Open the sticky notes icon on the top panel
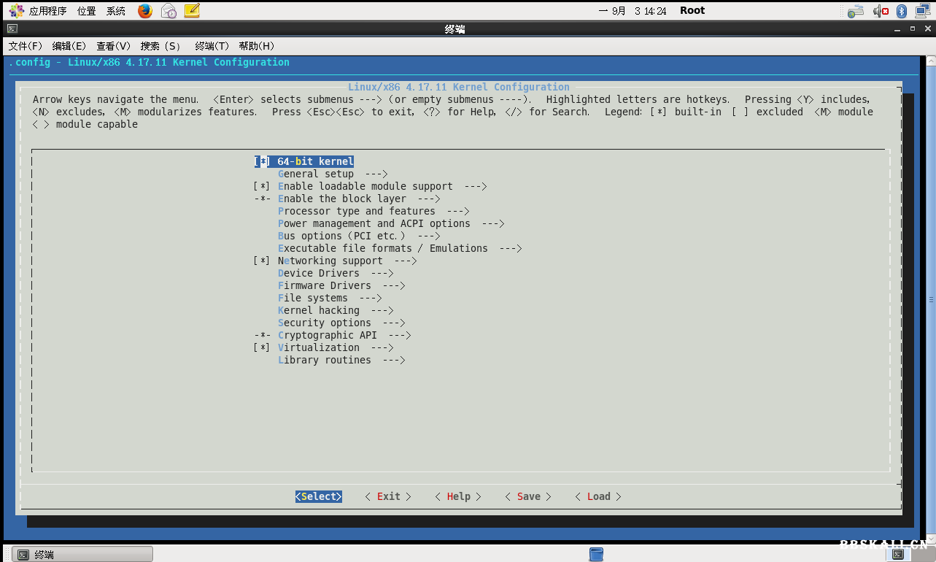Image resolution: width=936 pixels, height=562 pixels. (x=192, y=11)
